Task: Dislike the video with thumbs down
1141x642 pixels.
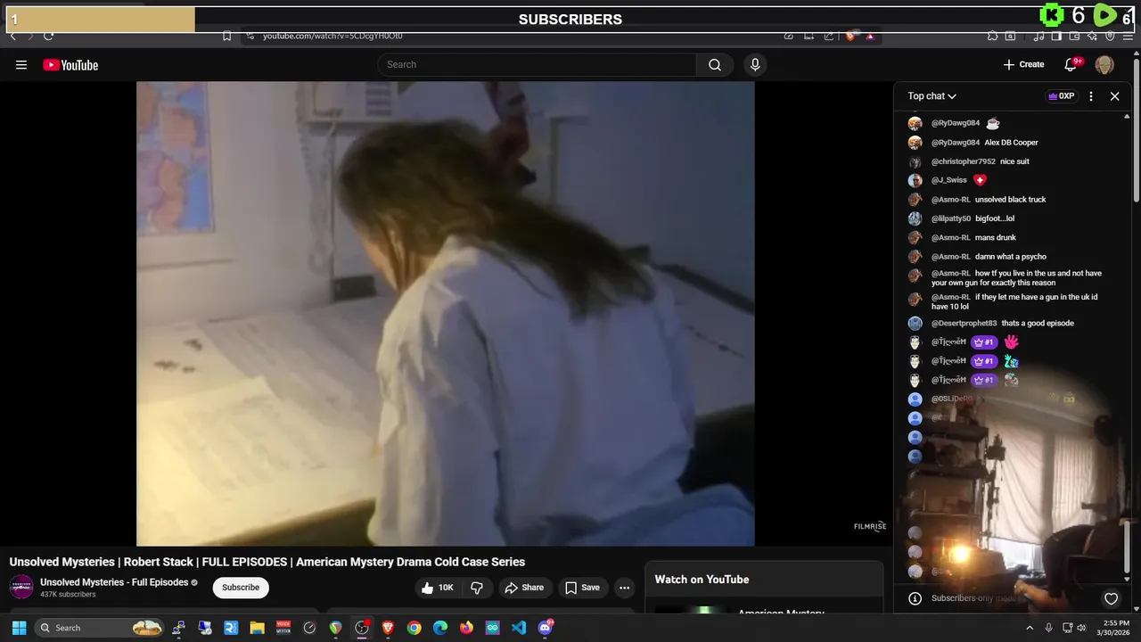Action: click(x=477, y=588)
